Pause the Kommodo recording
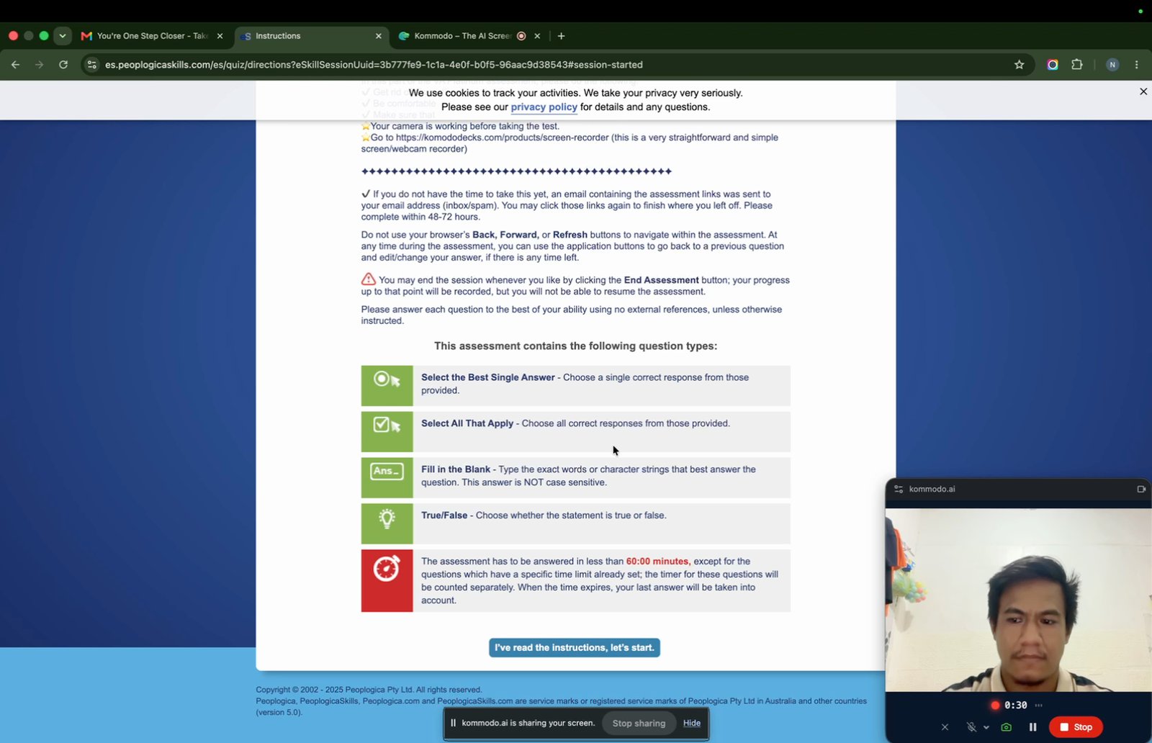 click(x=1032, y=727)
